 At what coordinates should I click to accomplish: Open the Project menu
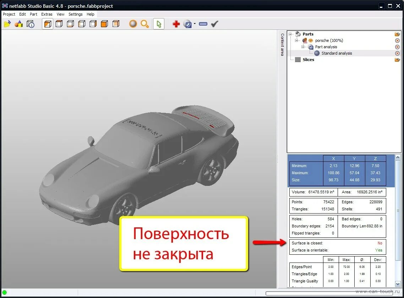coord(9,14)
